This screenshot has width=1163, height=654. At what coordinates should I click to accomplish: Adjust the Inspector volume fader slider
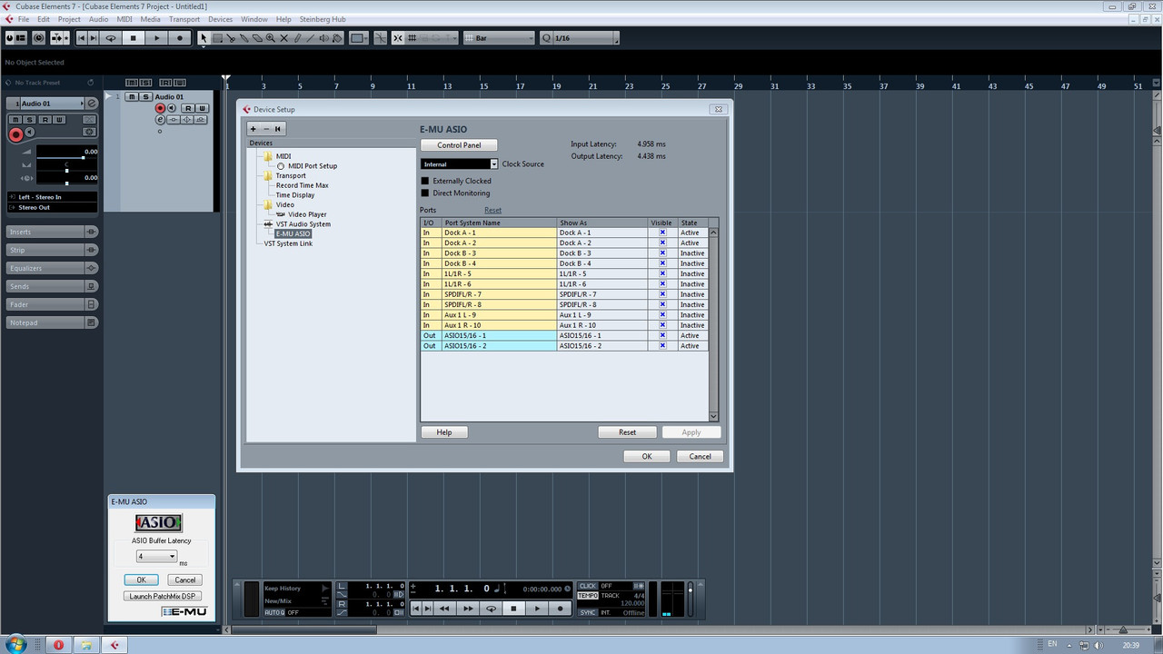pos(84,158)
